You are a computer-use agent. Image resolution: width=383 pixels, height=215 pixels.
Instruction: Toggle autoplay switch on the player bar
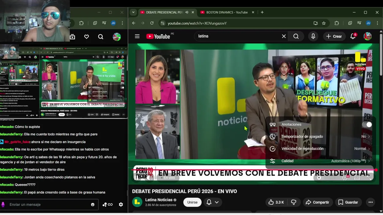(x=320, y=178)
